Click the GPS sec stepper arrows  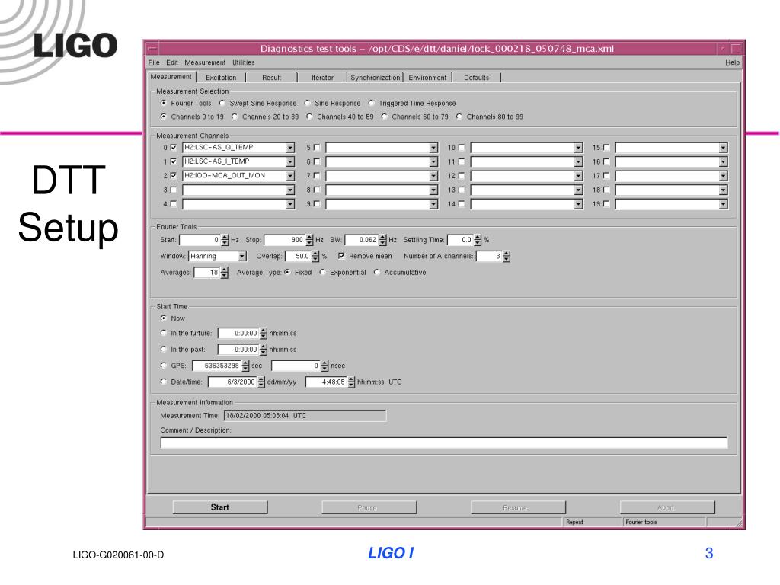[x=245, y=366]
